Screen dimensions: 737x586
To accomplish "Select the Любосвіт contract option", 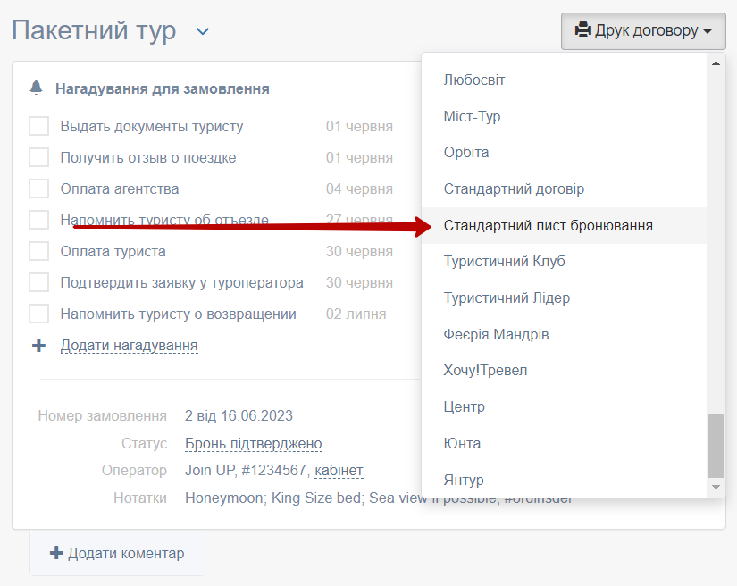I will [474, 80].
